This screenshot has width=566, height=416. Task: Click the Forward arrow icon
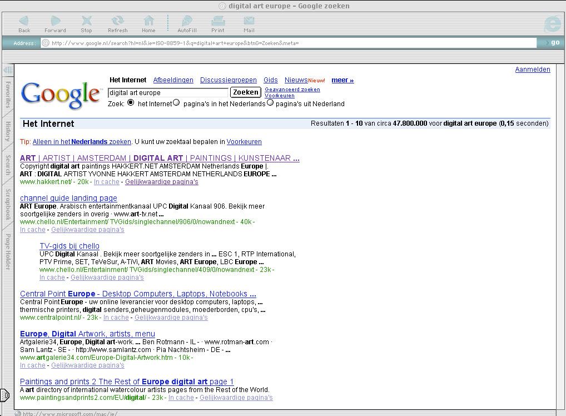(x=55, y=21)
